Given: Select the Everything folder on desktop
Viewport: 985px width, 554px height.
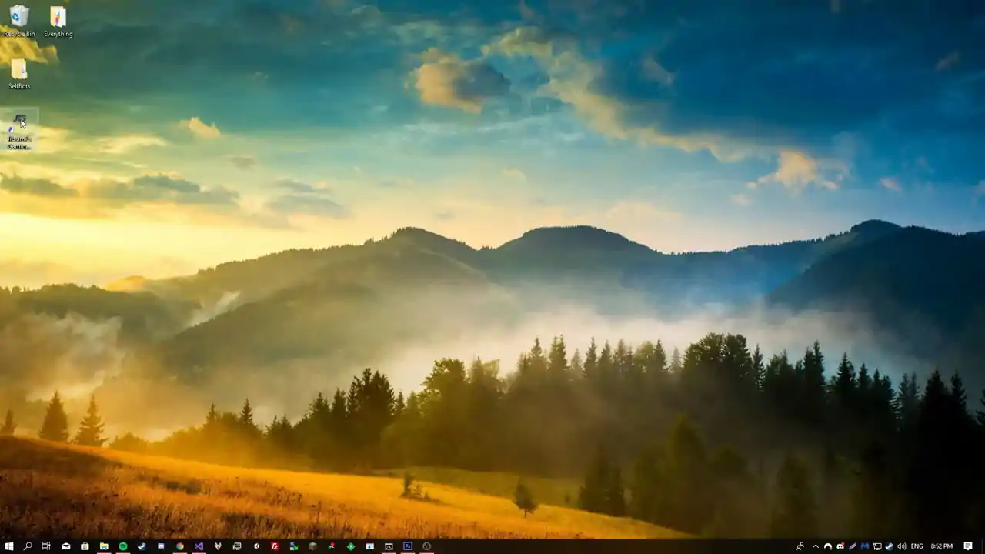Looking at the screenshot, I should point(58,21).
